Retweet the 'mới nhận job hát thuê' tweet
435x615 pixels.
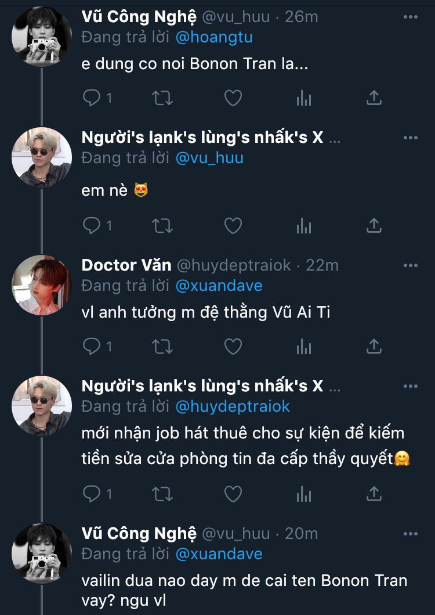click(162, 494)
